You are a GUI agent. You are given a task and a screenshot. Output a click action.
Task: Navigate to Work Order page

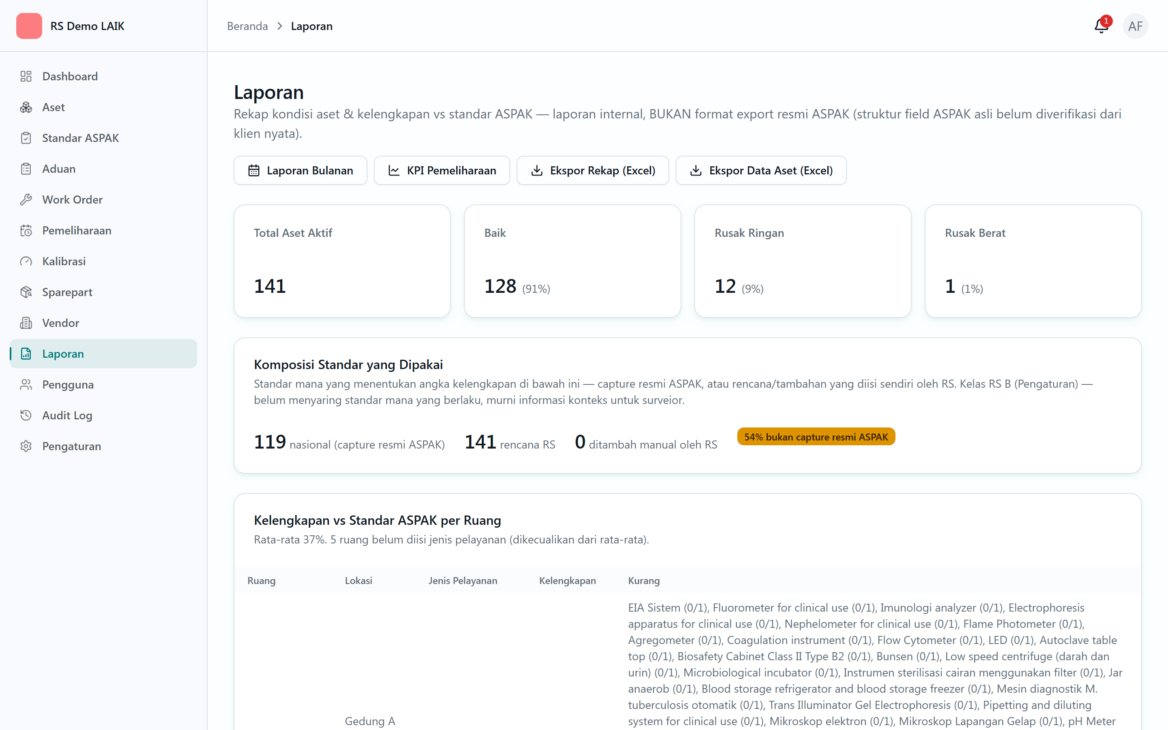point(103,200)
